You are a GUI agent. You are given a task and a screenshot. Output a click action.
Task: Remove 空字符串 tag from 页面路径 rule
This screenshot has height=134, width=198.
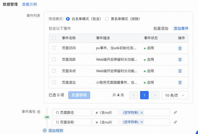142,113
